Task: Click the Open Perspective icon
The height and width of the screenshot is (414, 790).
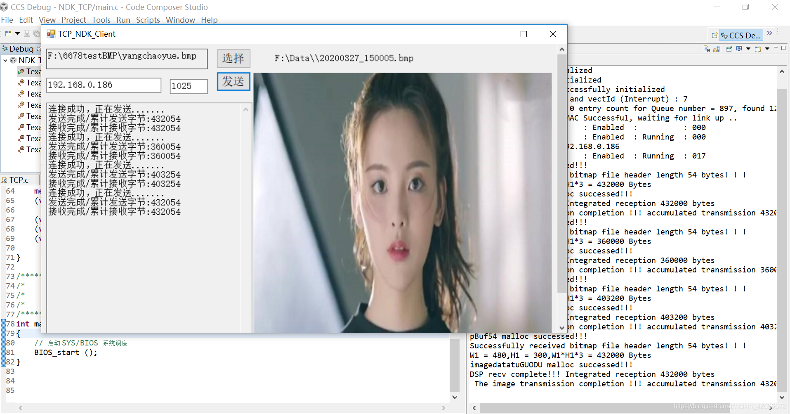Action: coord(715,35)
